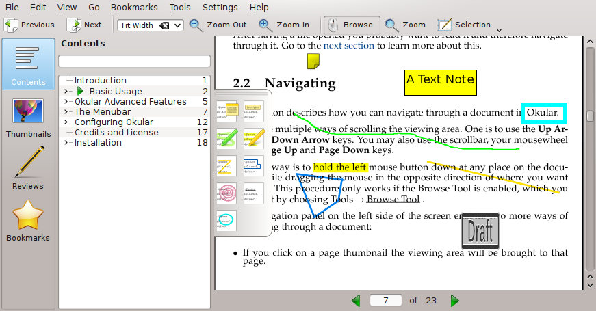Select the pop-up note annotation tool

pos(226,111)
